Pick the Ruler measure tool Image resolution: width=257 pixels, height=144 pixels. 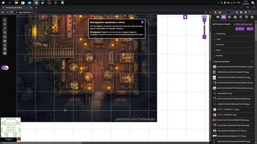click(5, 37)
